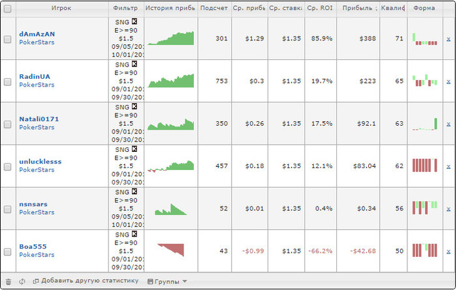
Task: Click the Игрок column header
Action: click(61, 8)
